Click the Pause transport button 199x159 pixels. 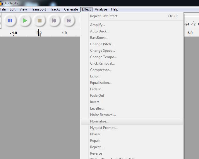pos(10,20)
